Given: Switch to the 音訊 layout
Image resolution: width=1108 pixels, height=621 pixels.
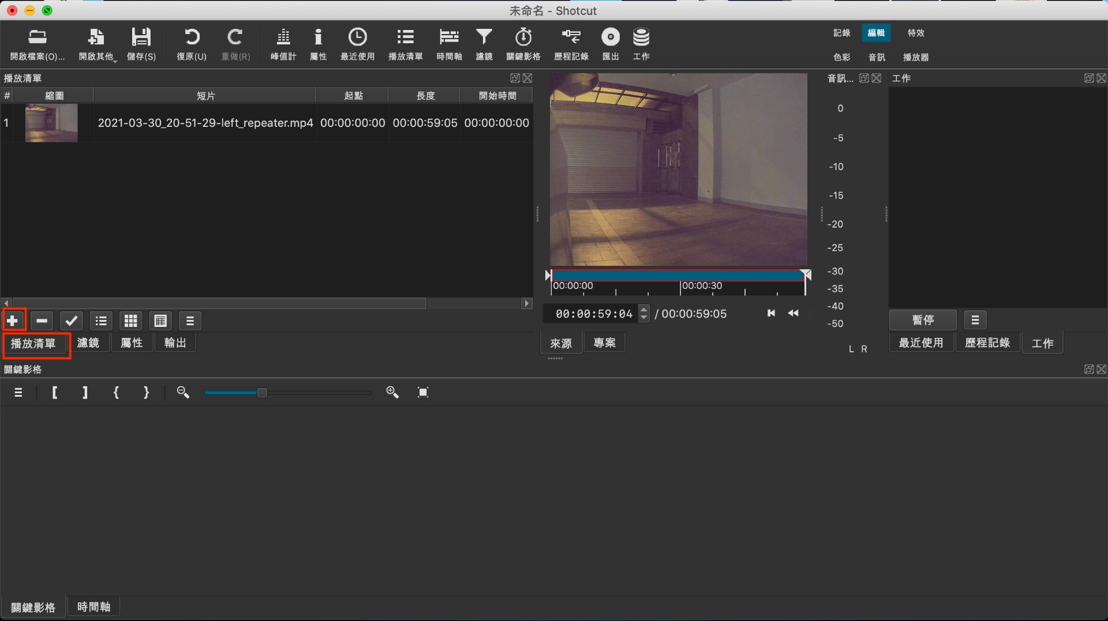Looking at the screenshot, I should point(877,57).
